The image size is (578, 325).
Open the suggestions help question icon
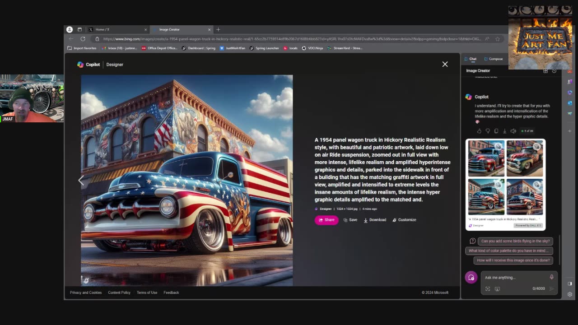(x=473, y=241)
